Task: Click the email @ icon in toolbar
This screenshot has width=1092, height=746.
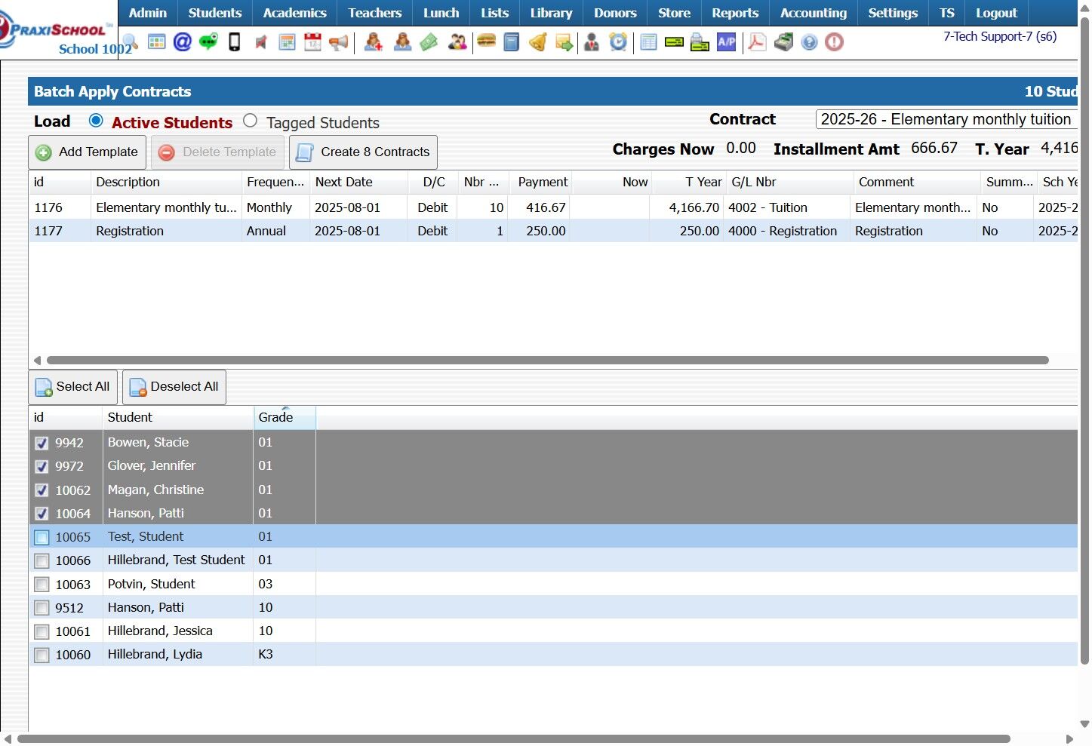Action: pos(182,42)
